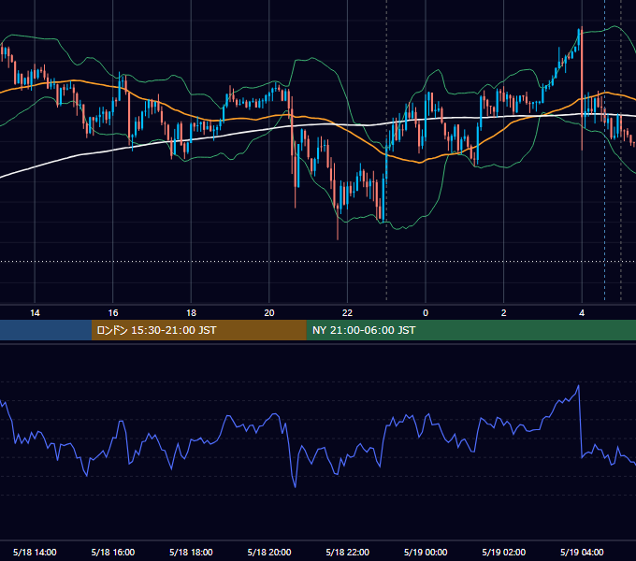Click the 5/18 18:00 time label
Screen dimensions: 636x561
[x=191, y=552]
